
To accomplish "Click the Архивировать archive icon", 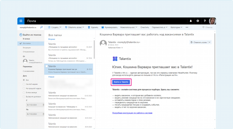I will (x=103, y=27).
